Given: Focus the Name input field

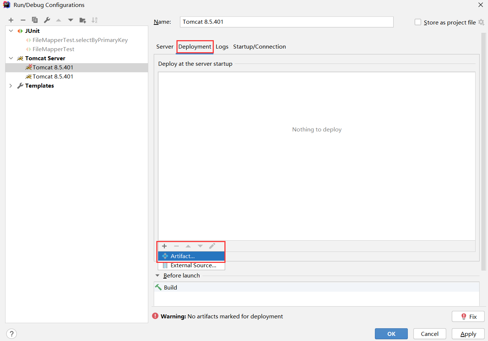Looking at the screenshot, I should (287, 22).
